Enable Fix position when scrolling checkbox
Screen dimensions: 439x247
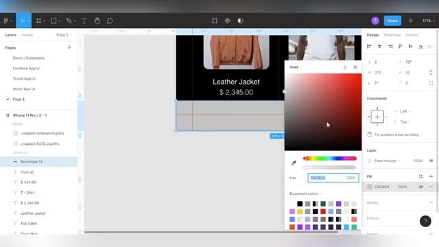370,134
